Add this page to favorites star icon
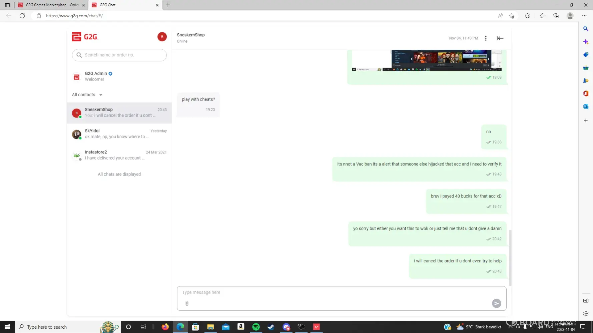This screenshot has height=333, width=593. pyautogui.click(x=512, y=16)
